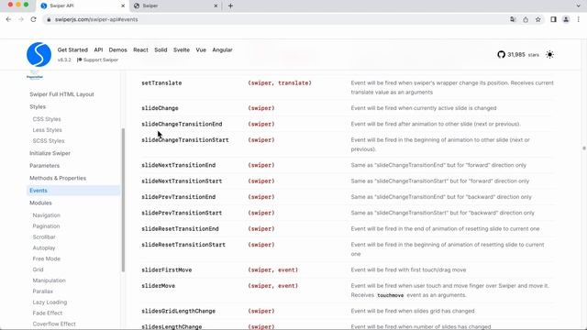Open Free Mode in sidebar
The width and height of the screenshot is (587, 330).
point(47,258)
